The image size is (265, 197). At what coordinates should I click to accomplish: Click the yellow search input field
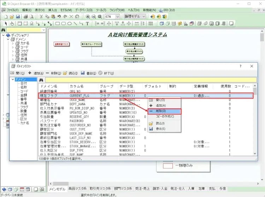click(x=148, y=80)
